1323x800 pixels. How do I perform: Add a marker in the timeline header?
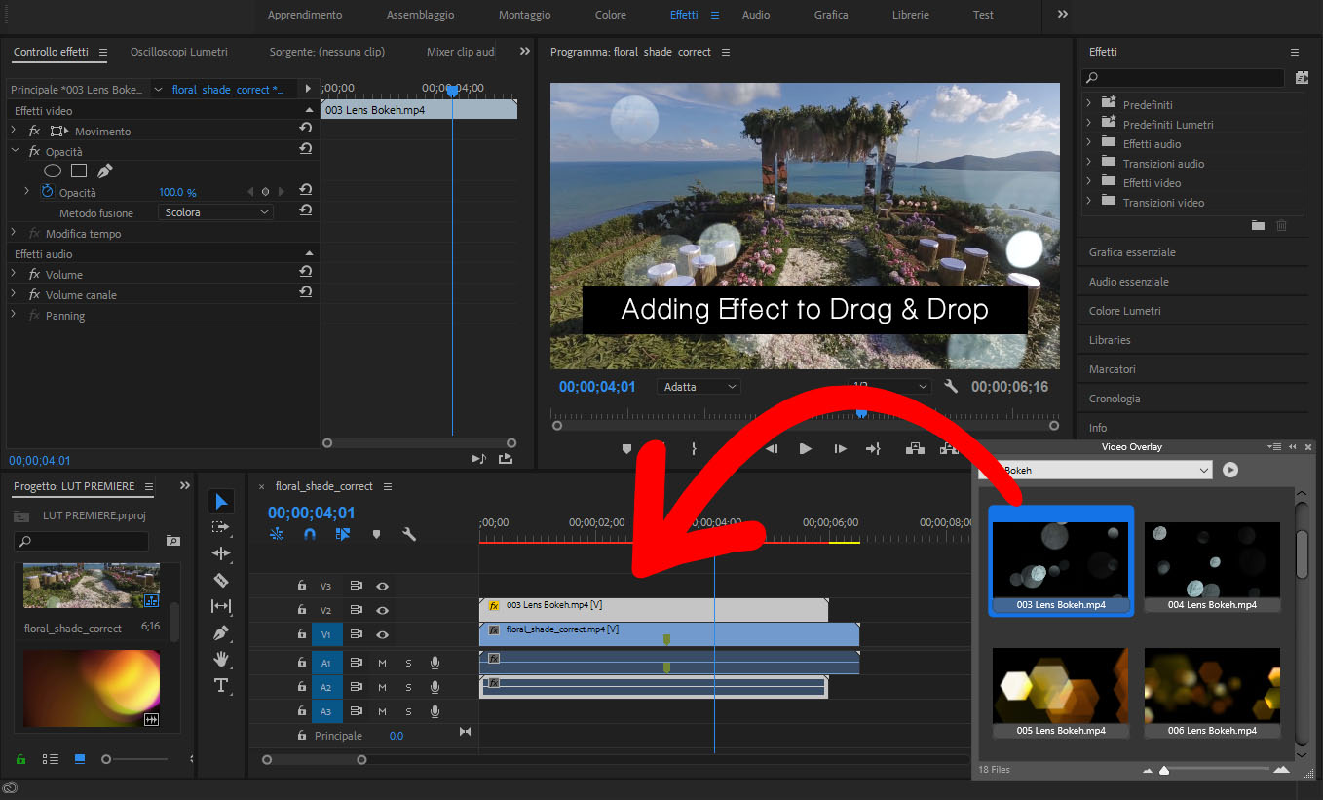[376, 534]
